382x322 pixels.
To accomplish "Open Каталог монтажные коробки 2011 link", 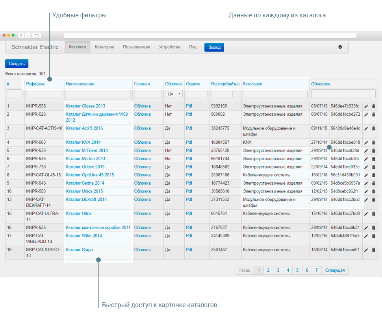I will 98,228.
